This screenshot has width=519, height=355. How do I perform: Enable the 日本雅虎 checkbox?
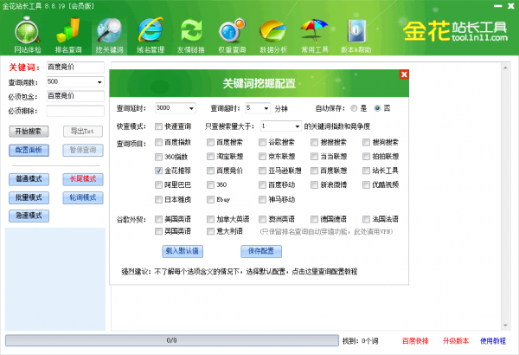pyautogui.click(x=158, y=199)
